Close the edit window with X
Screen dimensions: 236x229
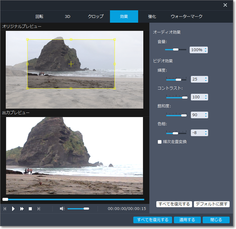coord(225,5)
